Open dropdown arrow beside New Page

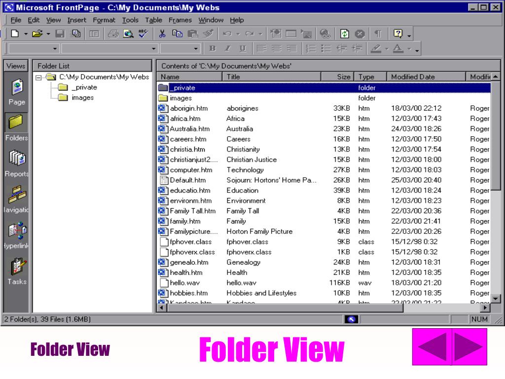[26, 34]
